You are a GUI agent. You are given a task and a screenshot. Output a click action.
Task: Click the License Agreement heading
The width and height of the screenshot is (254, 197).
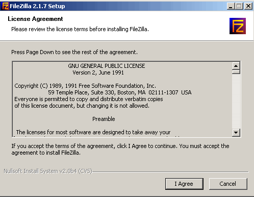[x=35, y=19]
